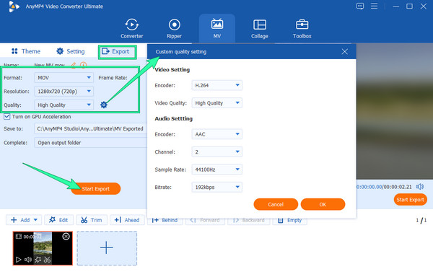Click the Ahead insert button
Image resolution: width=433 pixels, height=277 pixels.
tap(127, 220)
